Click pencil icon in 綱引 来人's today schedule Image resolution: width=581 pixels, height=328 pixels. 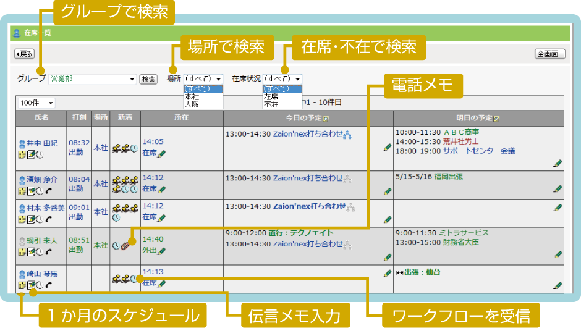pos(388,256)
